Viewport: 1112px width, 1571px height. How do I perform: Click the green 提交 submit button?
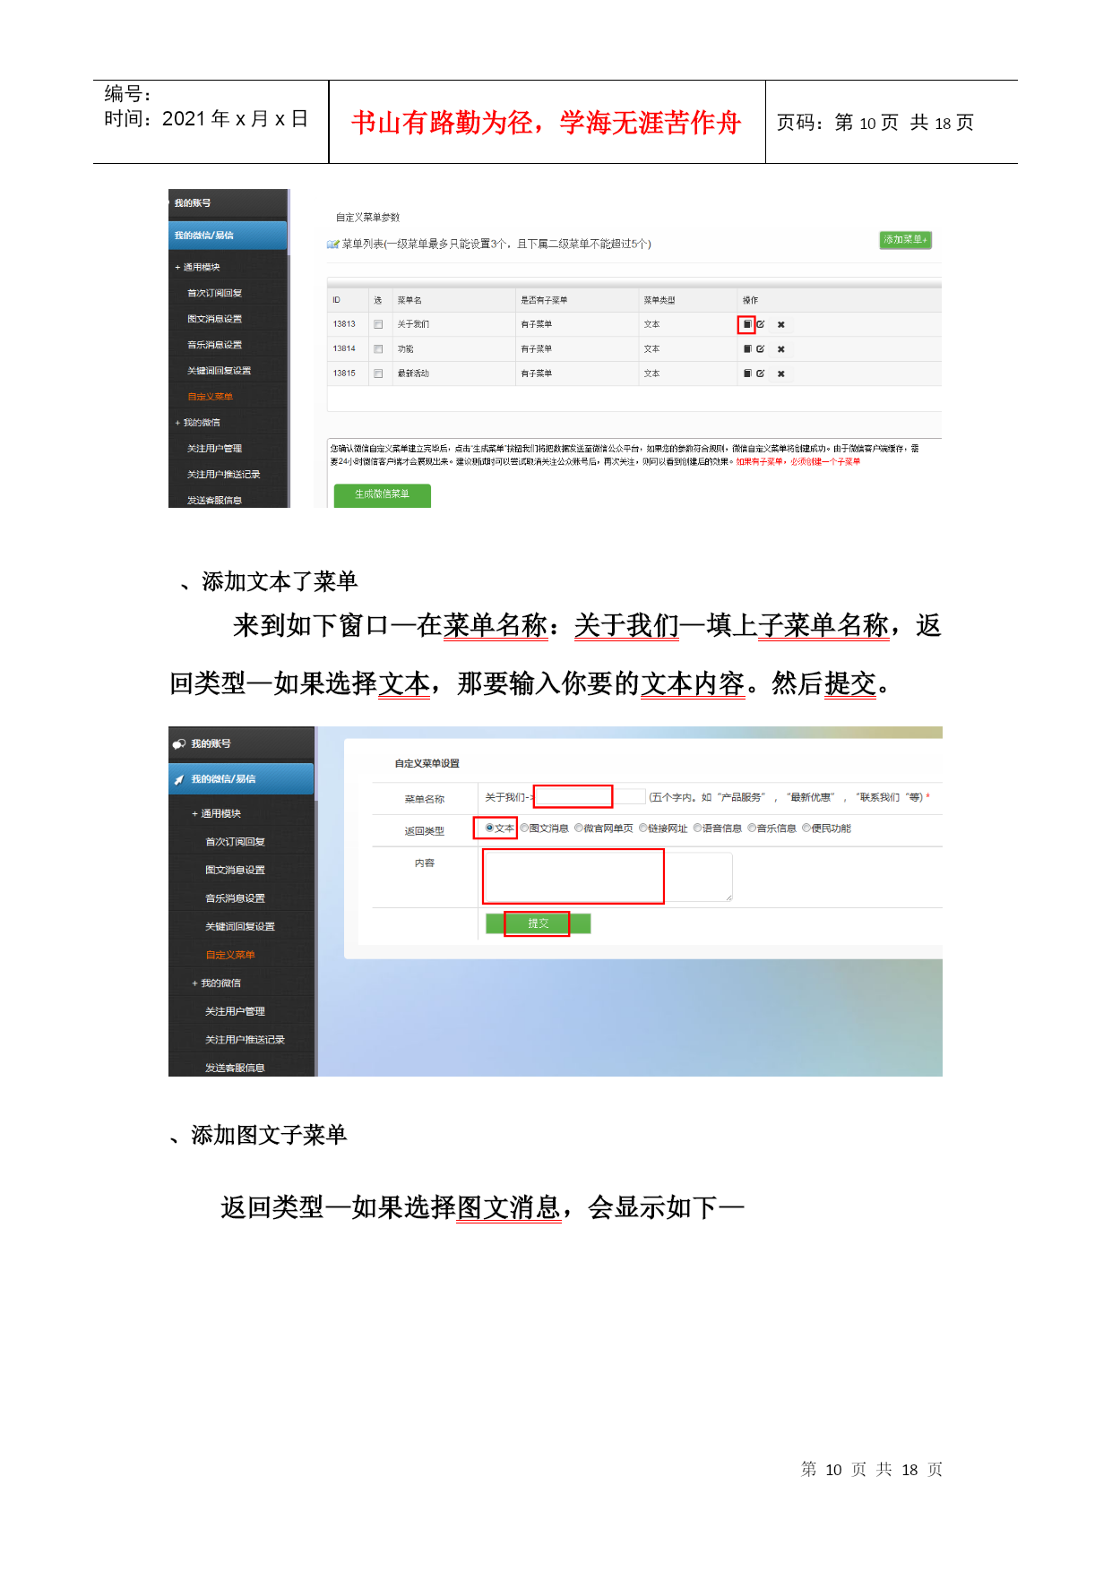click(538, 923)
